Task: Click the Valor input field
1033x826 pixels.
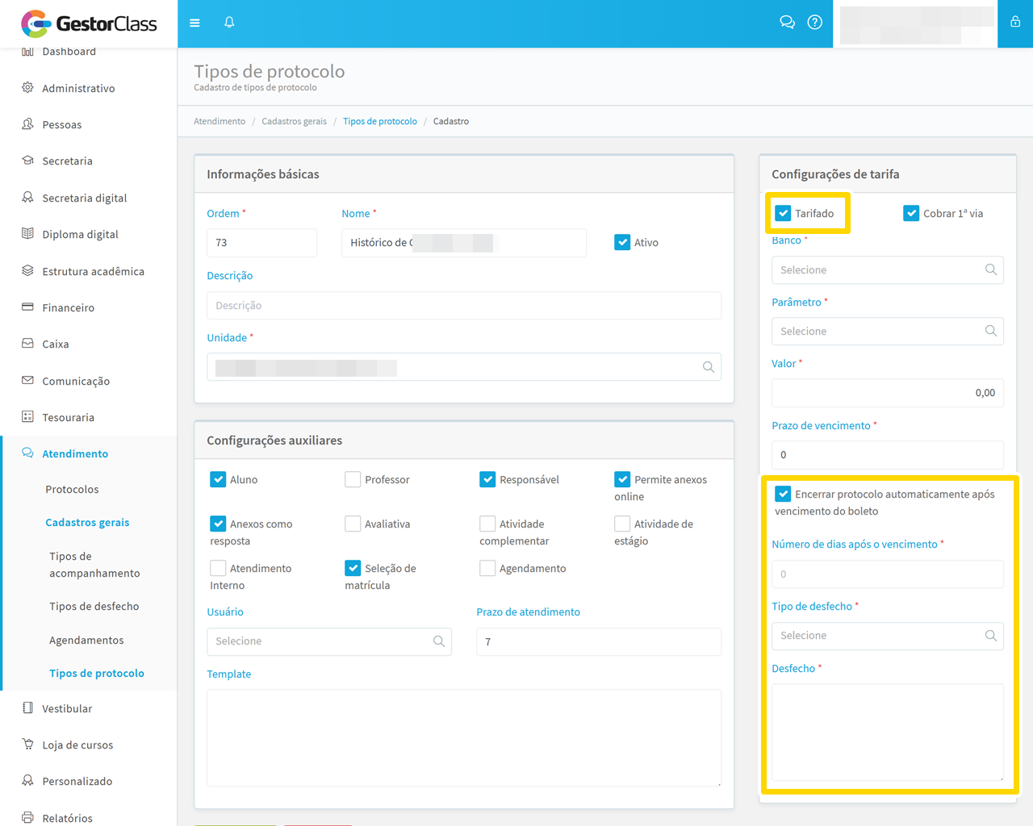Action: tap(887, 393)
